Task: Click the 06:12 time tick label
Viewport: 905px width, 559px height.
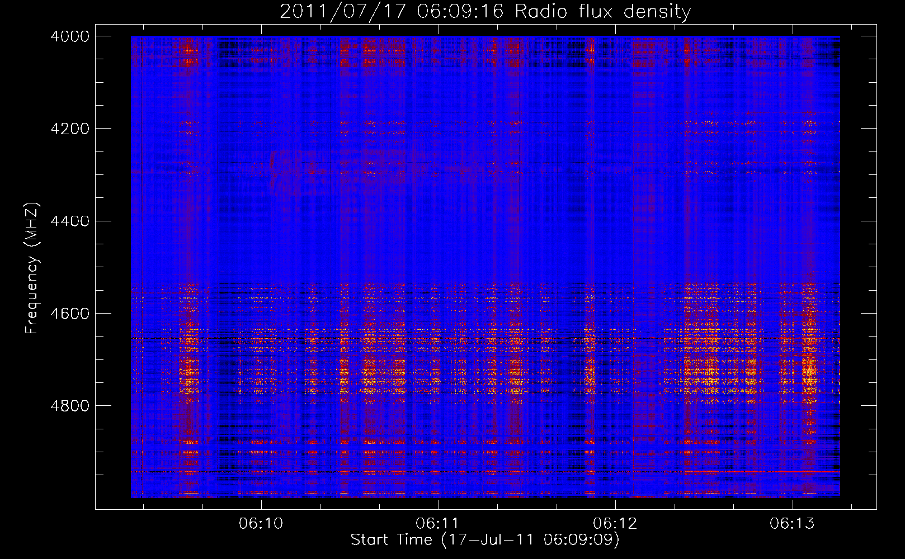Action: pos(615,524)
